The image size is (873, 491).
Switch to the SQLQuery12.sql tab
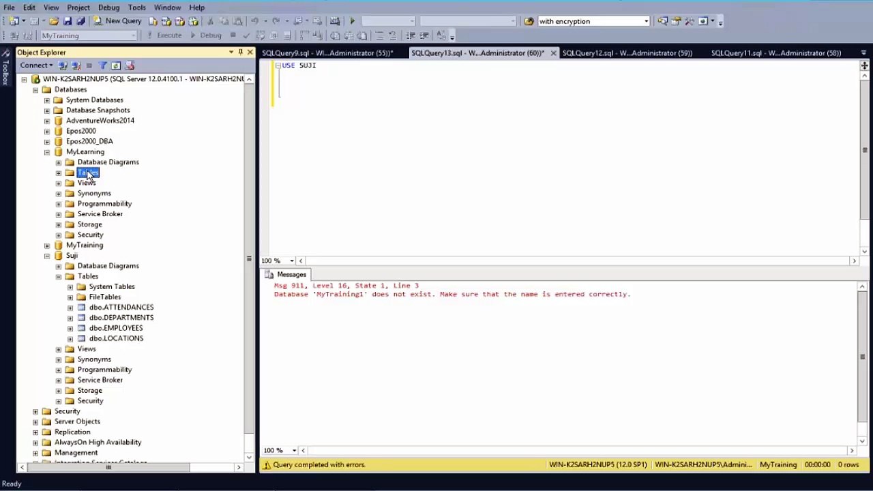pyautogui.click(x=627, y=53)
